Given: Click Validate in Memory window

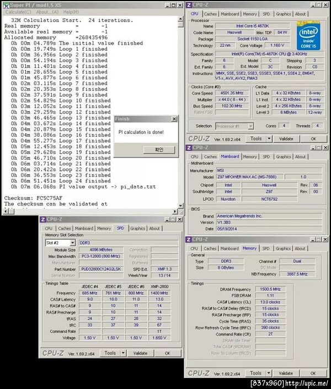Looking at the screenshot, I should (x=286, y=373).
